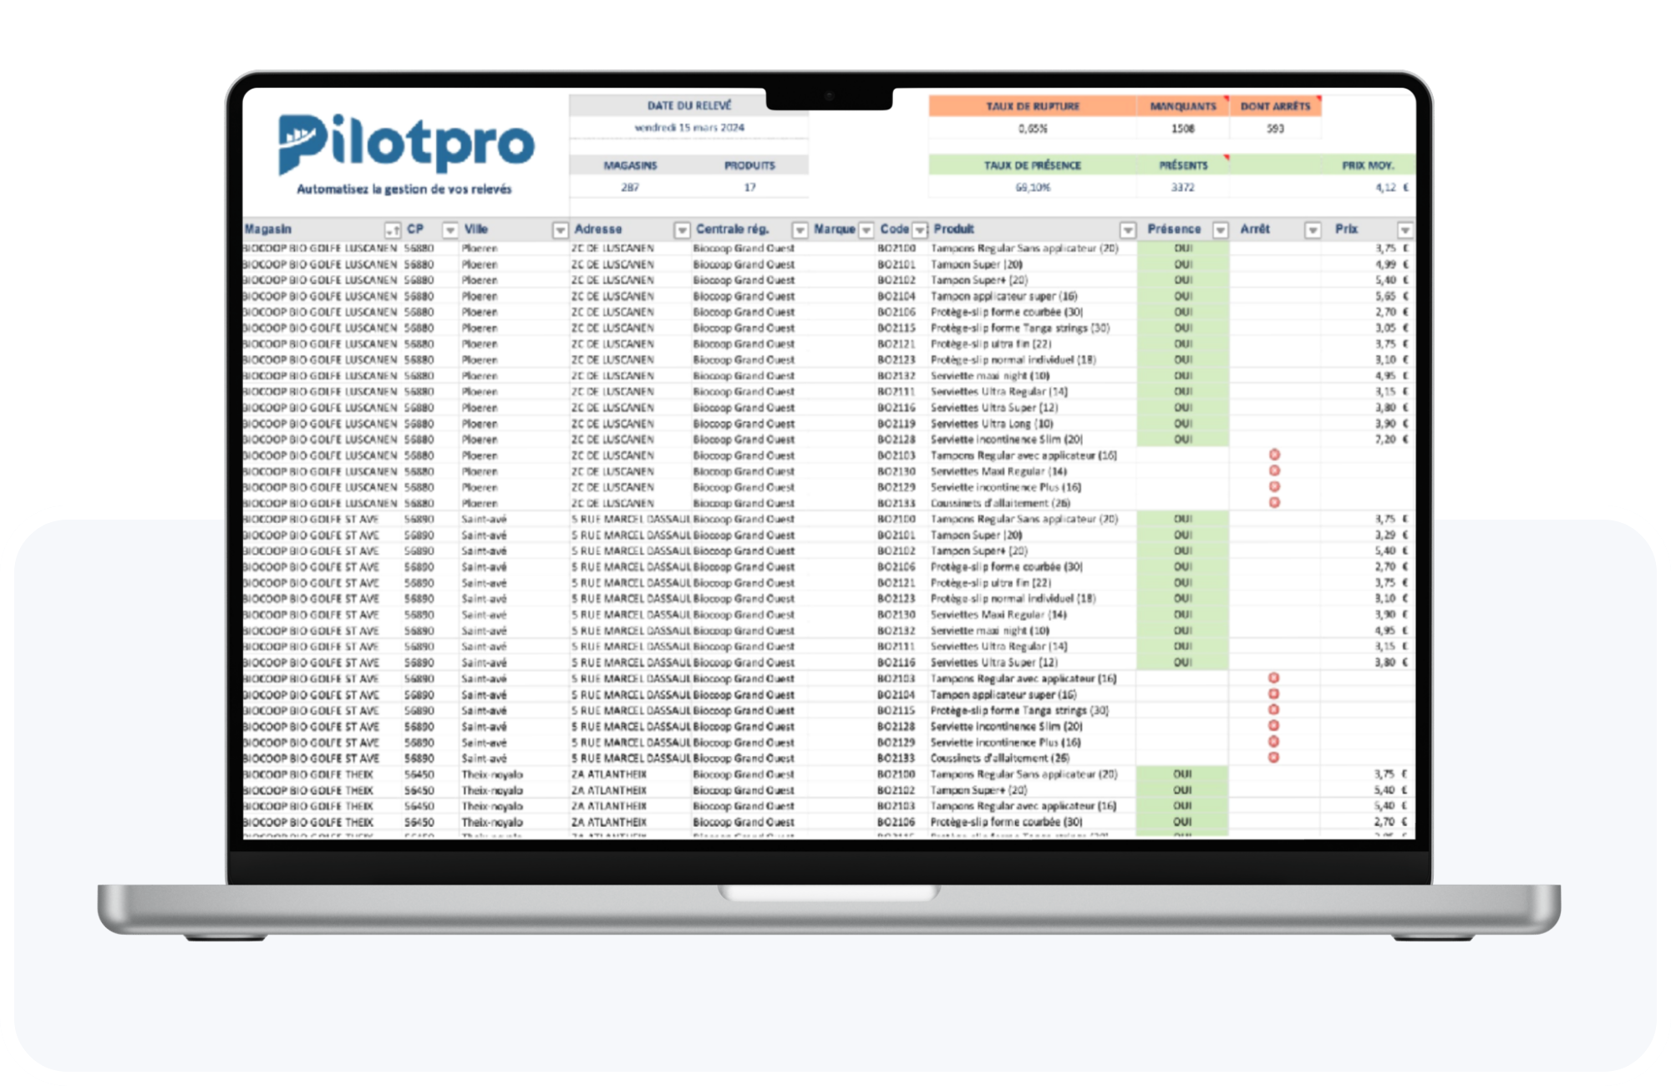The height and width of the screenshot is (1086, 1671).
Task: Open the Code column filter arrow
Action: pos(920,230)
